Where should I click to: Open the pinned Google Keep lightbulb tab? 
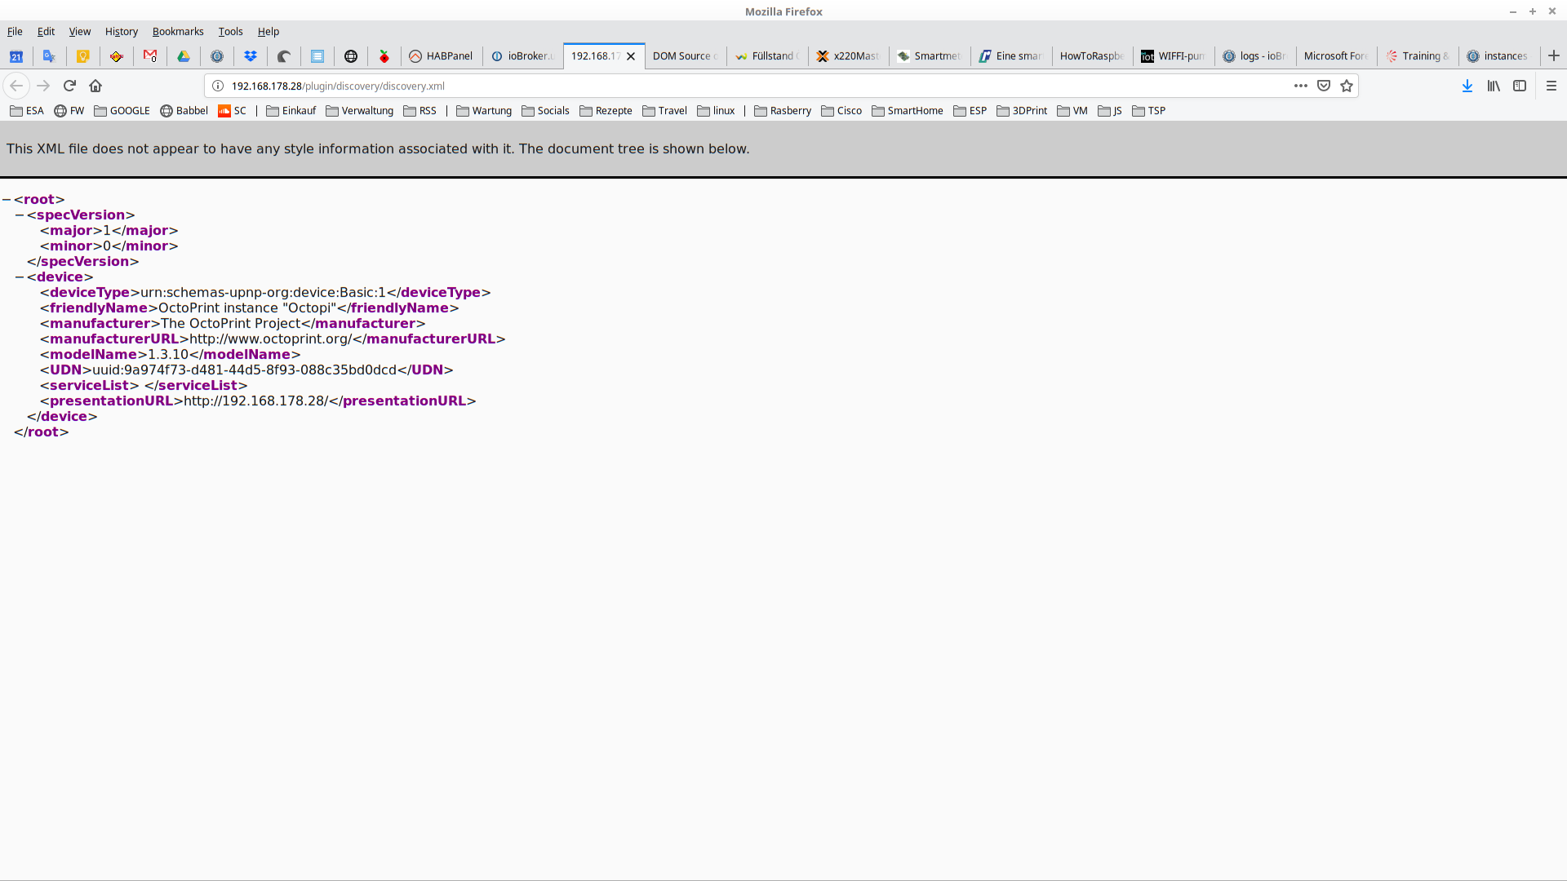pos(83,56)
